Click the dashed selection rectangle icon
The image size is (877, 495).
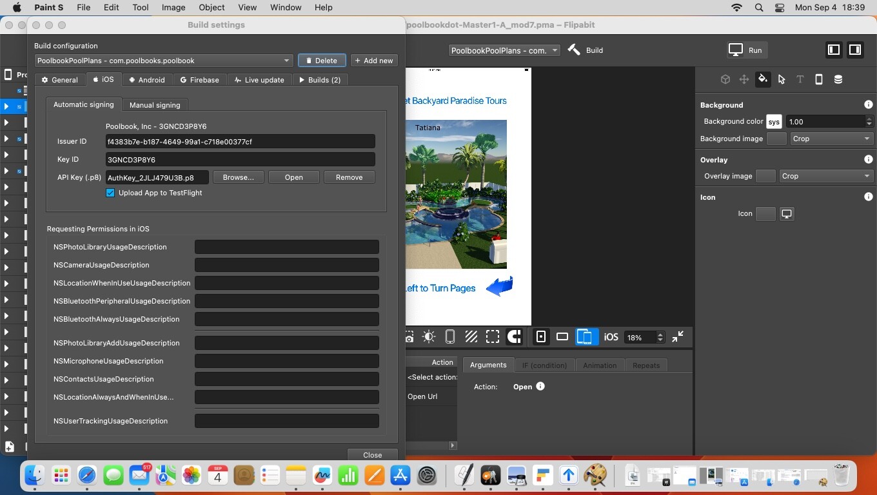click(x=493, y=336)
